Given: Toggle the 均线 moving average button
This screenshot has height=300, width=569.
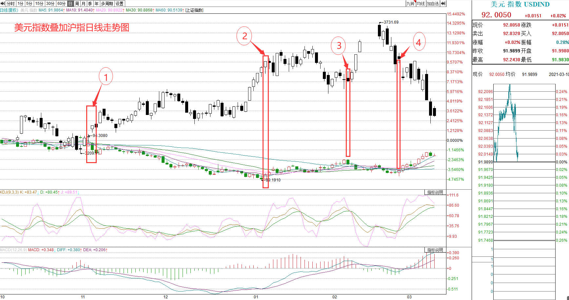Looking at the screenshot, I should [421, 4].
